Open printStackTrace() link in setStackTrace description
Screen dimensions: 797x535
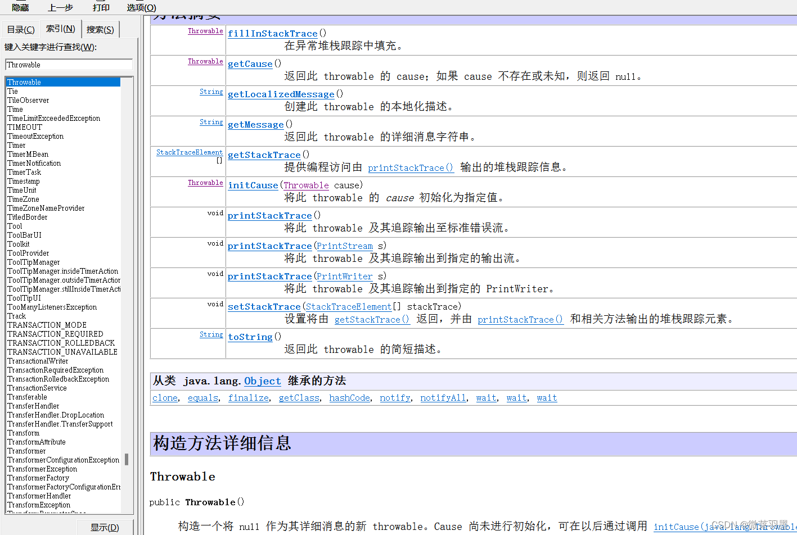[x=520, y=319]
